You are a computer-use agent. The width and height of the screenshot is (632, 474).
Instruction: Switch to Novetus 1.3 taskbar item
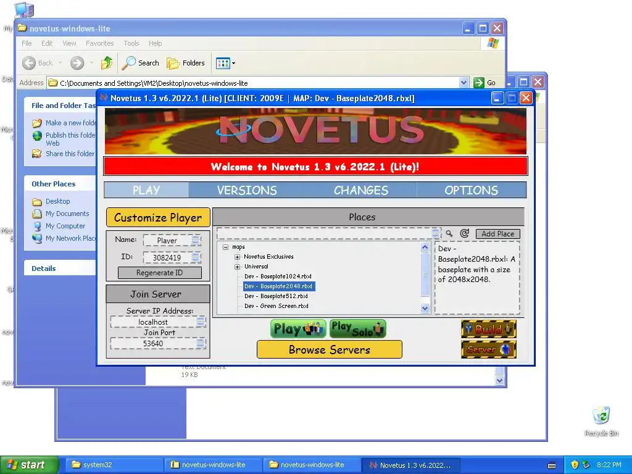(x=410, y=465)
